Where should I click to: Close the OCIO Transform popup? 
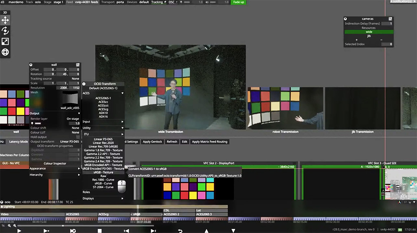coord(84,84)
